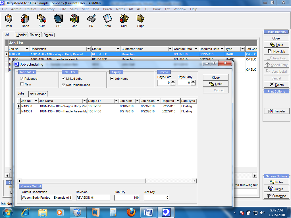Open the Status column dropdown in Job List
The image size is (291, 218).
click(118, 49)
